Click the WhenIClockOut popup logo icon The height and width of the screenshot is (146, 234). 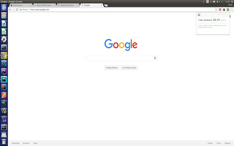[x=199, y=15]
